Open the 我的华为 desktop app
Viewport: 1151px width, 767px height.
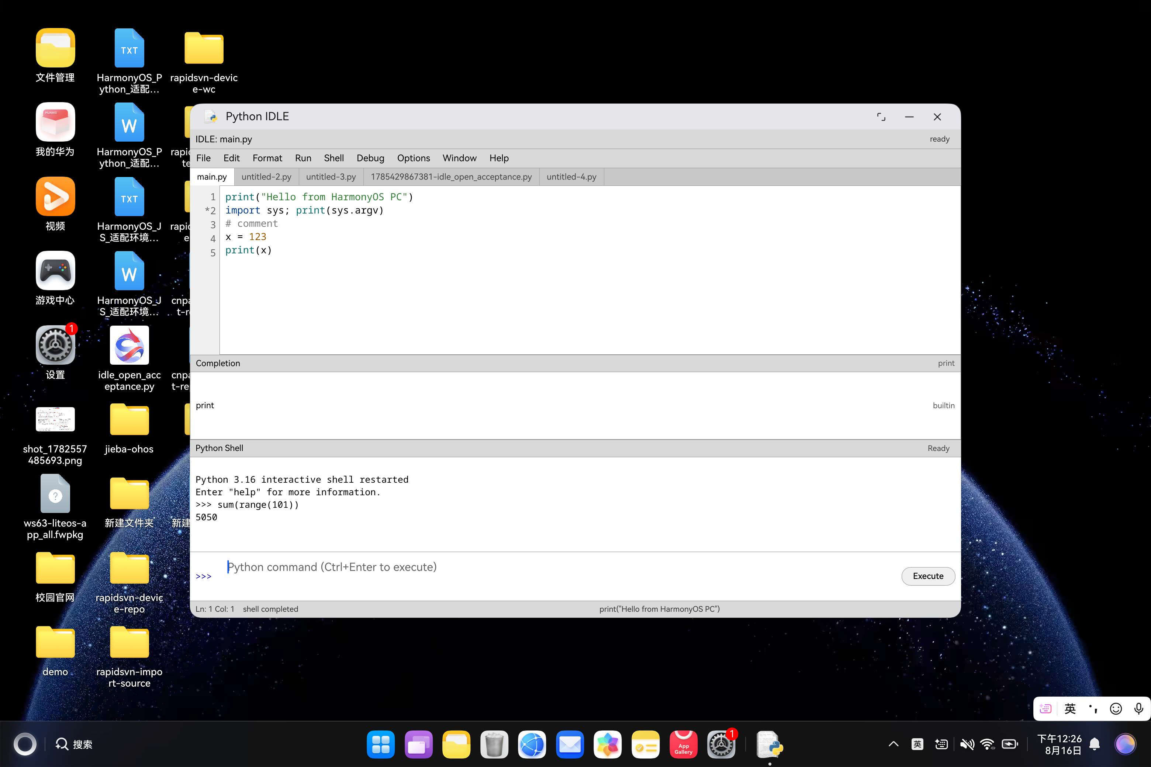(55, 130)
